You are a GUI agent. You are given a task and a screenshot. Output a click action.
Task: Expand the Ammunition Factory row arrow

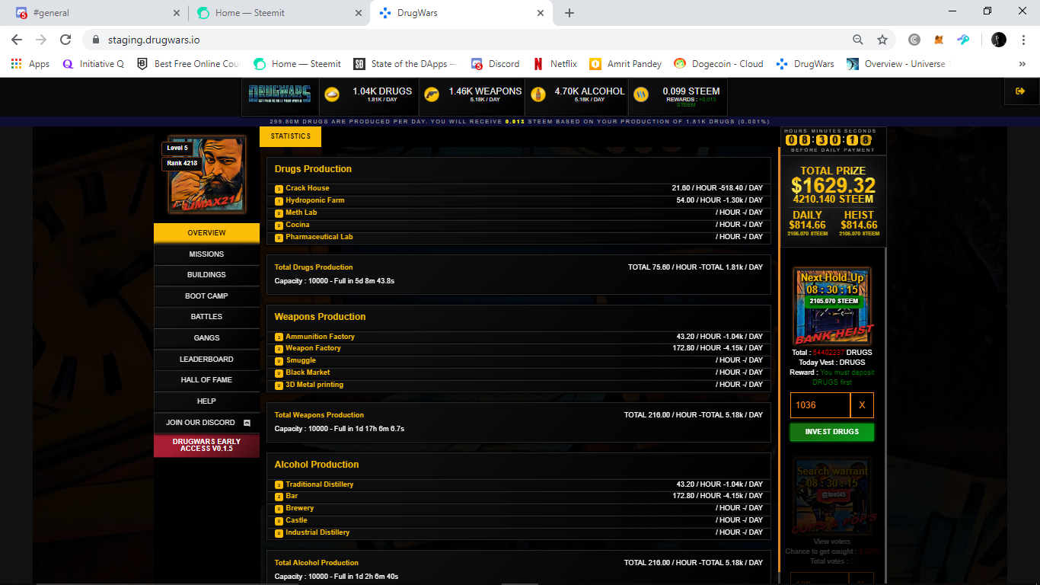pyautogui.click(x=279, y=336)
